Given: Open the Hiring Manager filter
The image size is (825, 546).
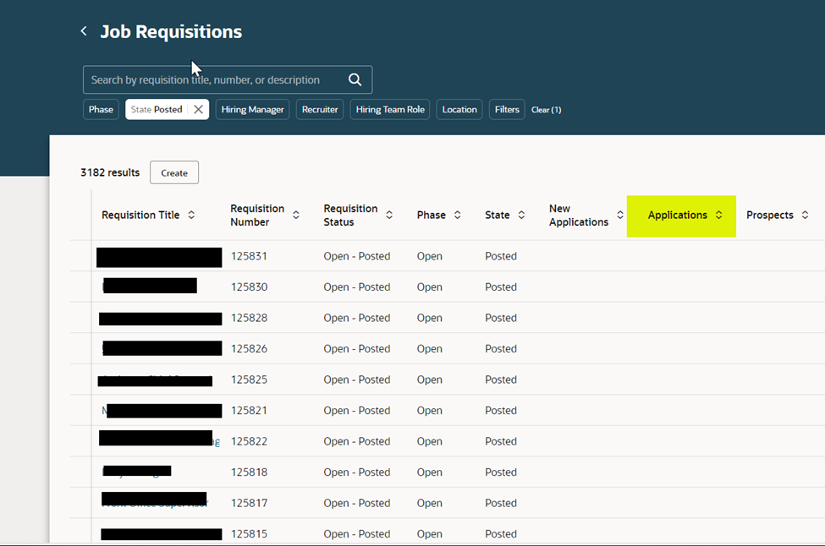Looking at the screenshot, I should pos(252,109).
